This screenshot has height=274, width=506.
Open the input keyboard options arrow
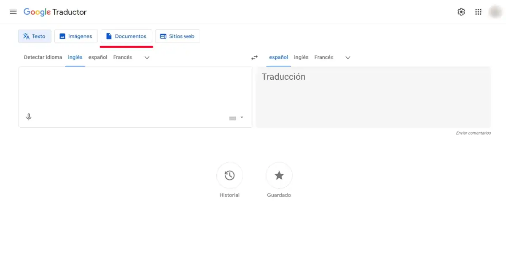241,118
